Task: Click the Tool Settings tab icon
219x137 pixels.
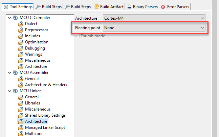Action: click(6, 6)
